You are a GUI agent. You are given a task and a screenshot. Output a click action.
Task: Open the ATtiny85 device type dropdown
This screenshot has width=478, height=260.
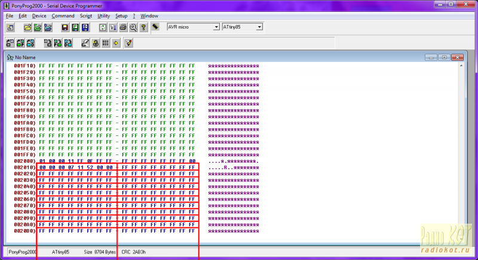pyautogui.click(x=259, y=27)
